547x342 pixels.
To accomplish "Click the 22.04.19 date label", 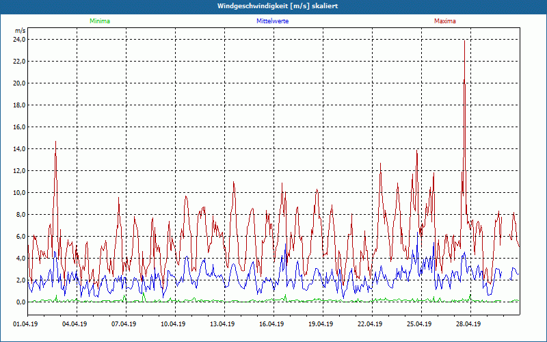I will point(370,324).
